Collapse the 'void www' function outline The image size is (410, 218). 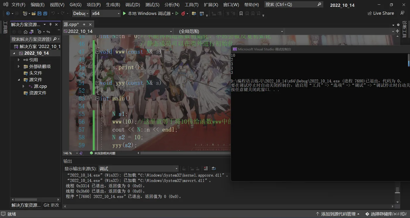pyautogui.click(x=97, y=52)
